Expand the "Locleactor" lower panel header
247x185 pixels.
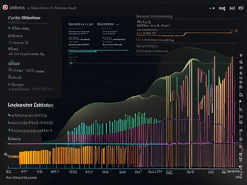tap(31, 105)
